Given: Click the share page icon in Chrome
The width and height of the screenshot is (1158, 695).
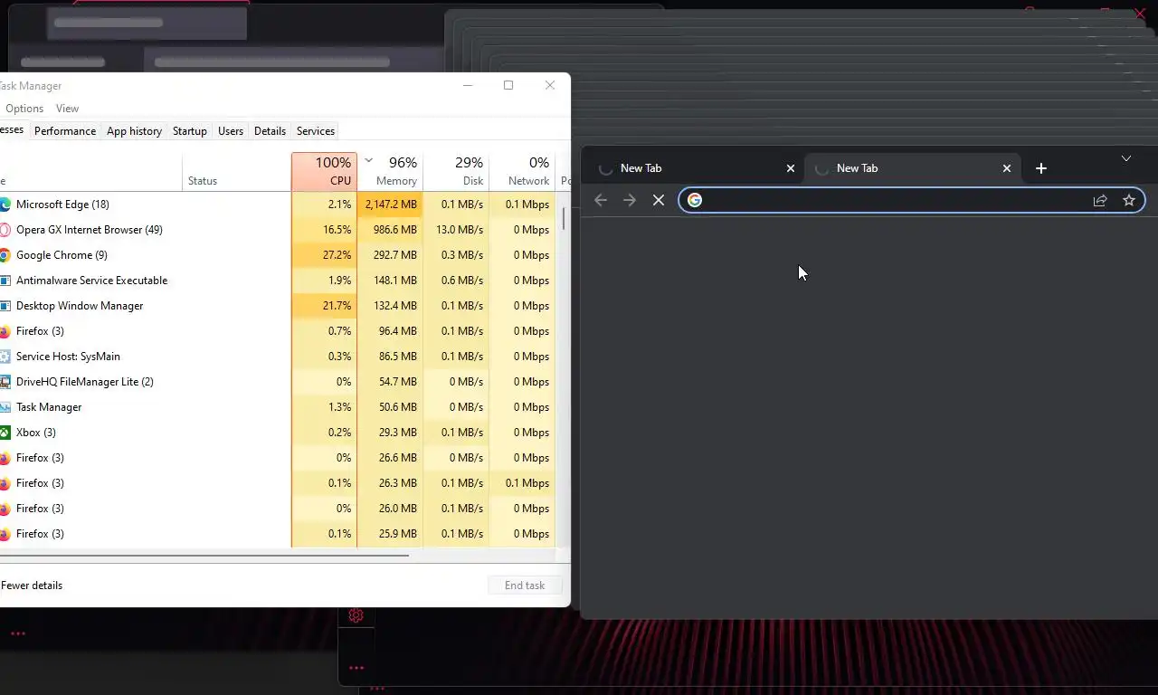Looking at the screenshot, I should click(1100, 200).
